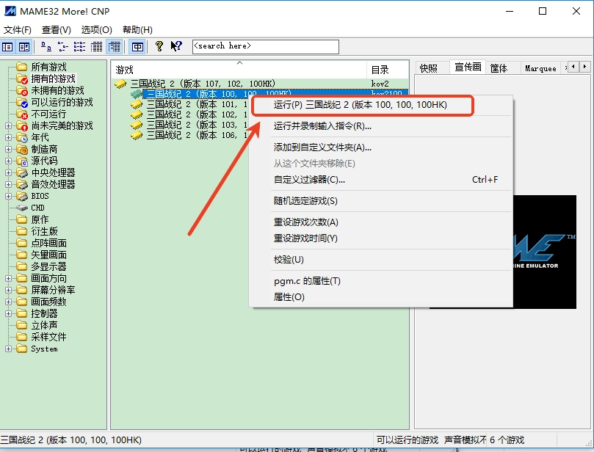Select 运行(P) 三国战纪 2 in context menu

360,105
